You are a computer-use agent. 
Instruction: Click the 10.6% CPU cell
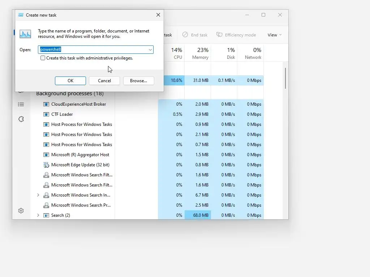(175, 80)
